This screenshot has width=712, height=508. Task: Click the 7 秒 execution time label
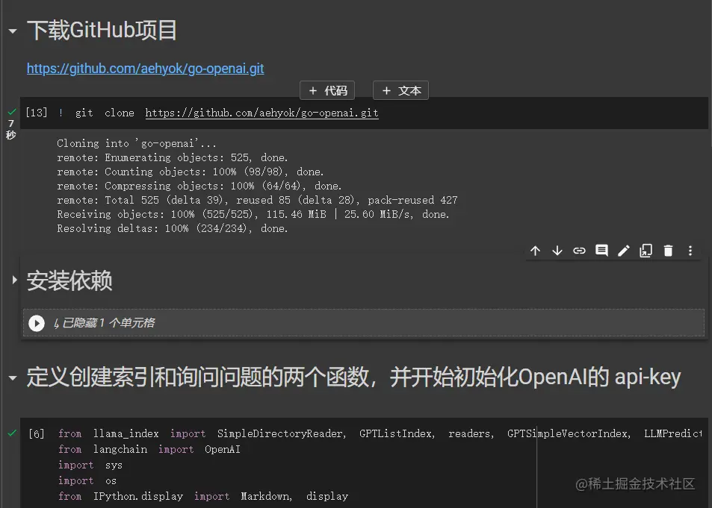pyautogui.click(x=11, y=129)
